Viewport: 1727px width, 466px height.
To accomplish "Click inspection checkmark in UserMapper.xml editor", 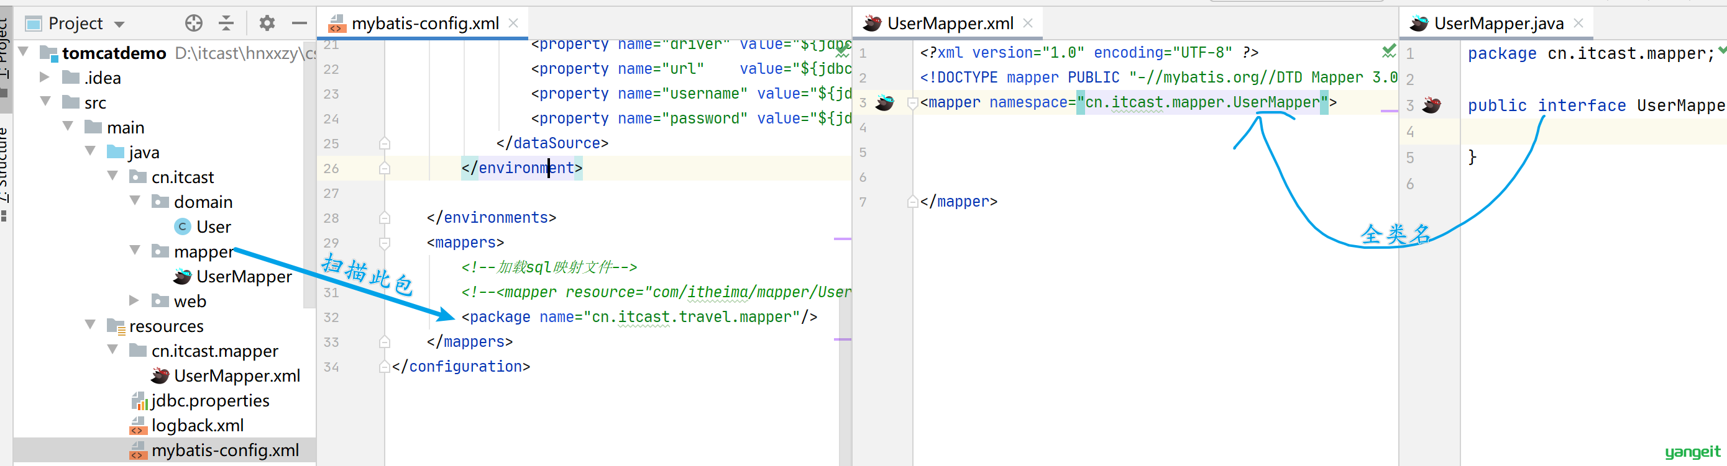I will 1388,51.
